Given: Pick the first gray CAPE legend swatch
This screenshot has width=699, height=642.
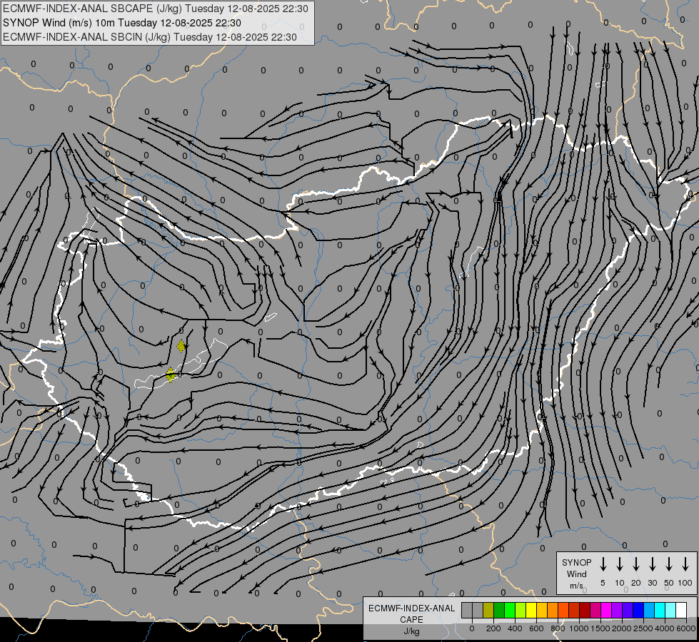Looking at the screenshot, I should coord(467,610).
